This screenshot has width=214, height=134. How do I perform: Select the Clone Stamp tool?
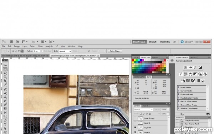point(5,97)
